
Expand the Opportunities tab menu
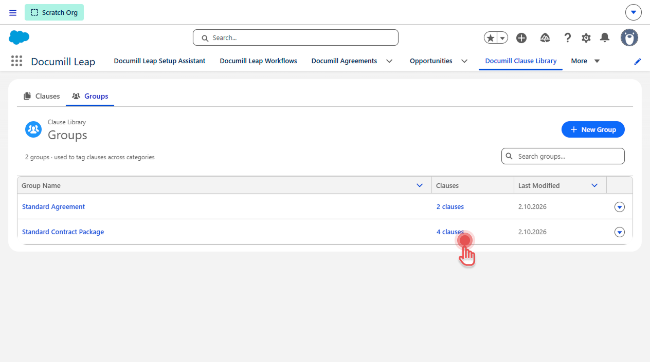[x=464, y=61]
